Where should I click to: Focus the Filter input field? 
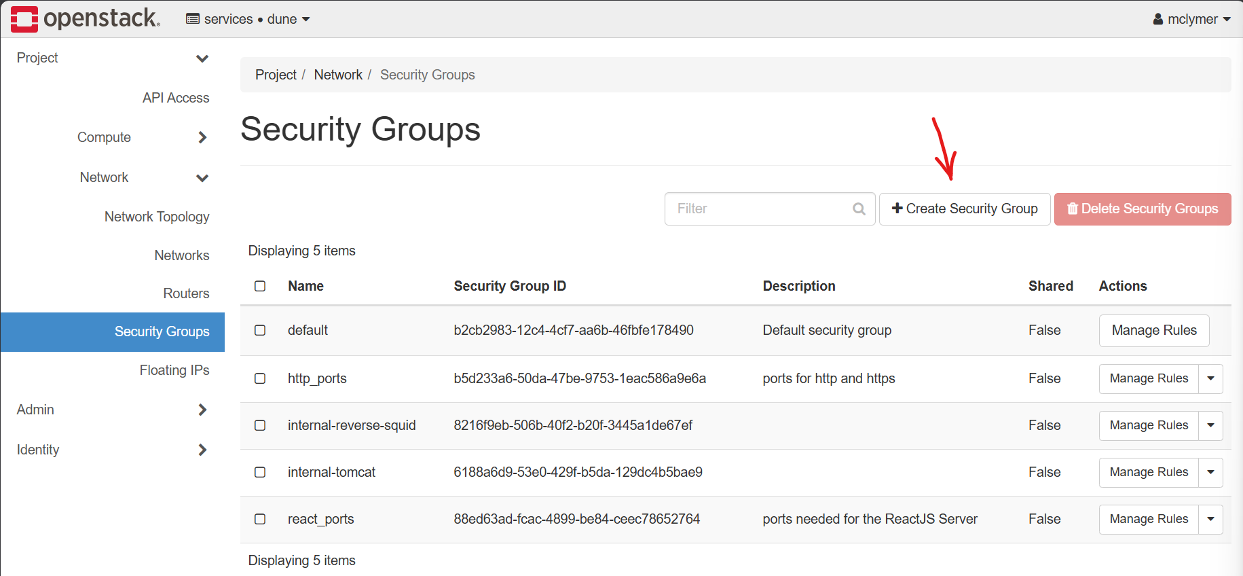pos(770,209)
